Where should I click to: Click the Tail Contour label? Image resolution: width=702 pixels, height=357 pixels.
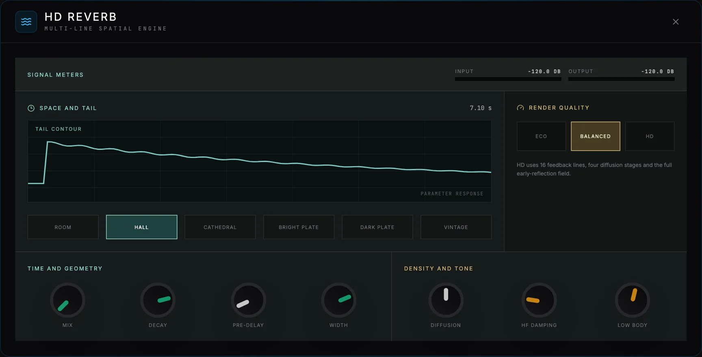pos(58,129)
